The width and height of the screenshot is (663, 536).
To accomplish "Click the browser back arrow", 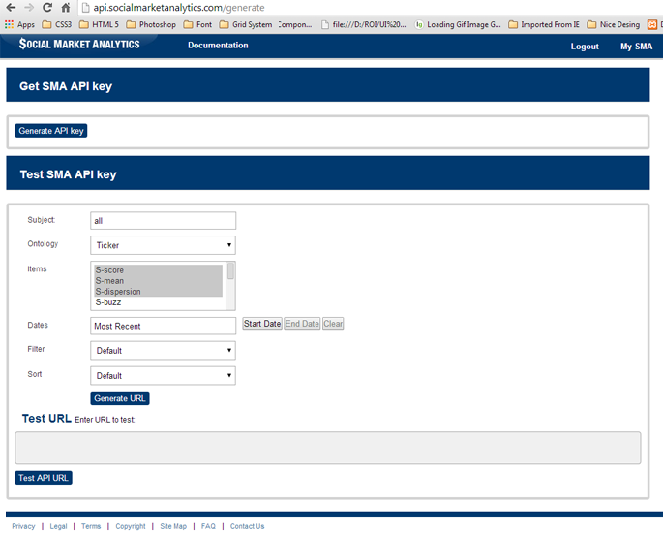I will (10, 7).
